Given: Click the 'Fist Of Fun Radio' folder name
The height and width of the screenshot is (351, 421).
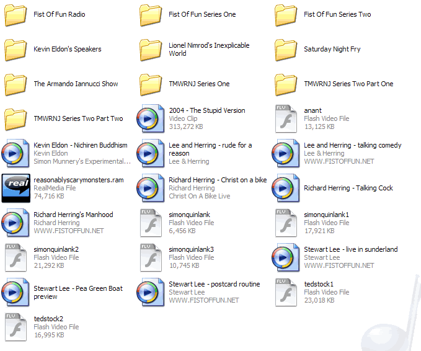Looking at the screenshot, I should click(x=60, y=14).
